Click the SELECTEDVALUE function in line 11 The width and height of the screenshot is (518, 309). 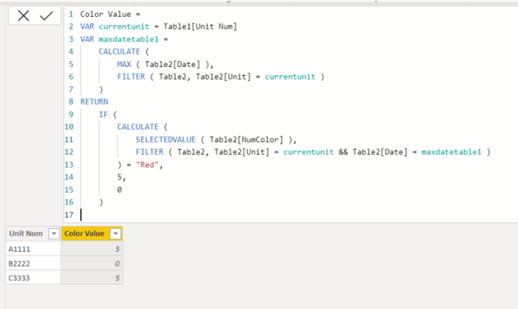166,139
